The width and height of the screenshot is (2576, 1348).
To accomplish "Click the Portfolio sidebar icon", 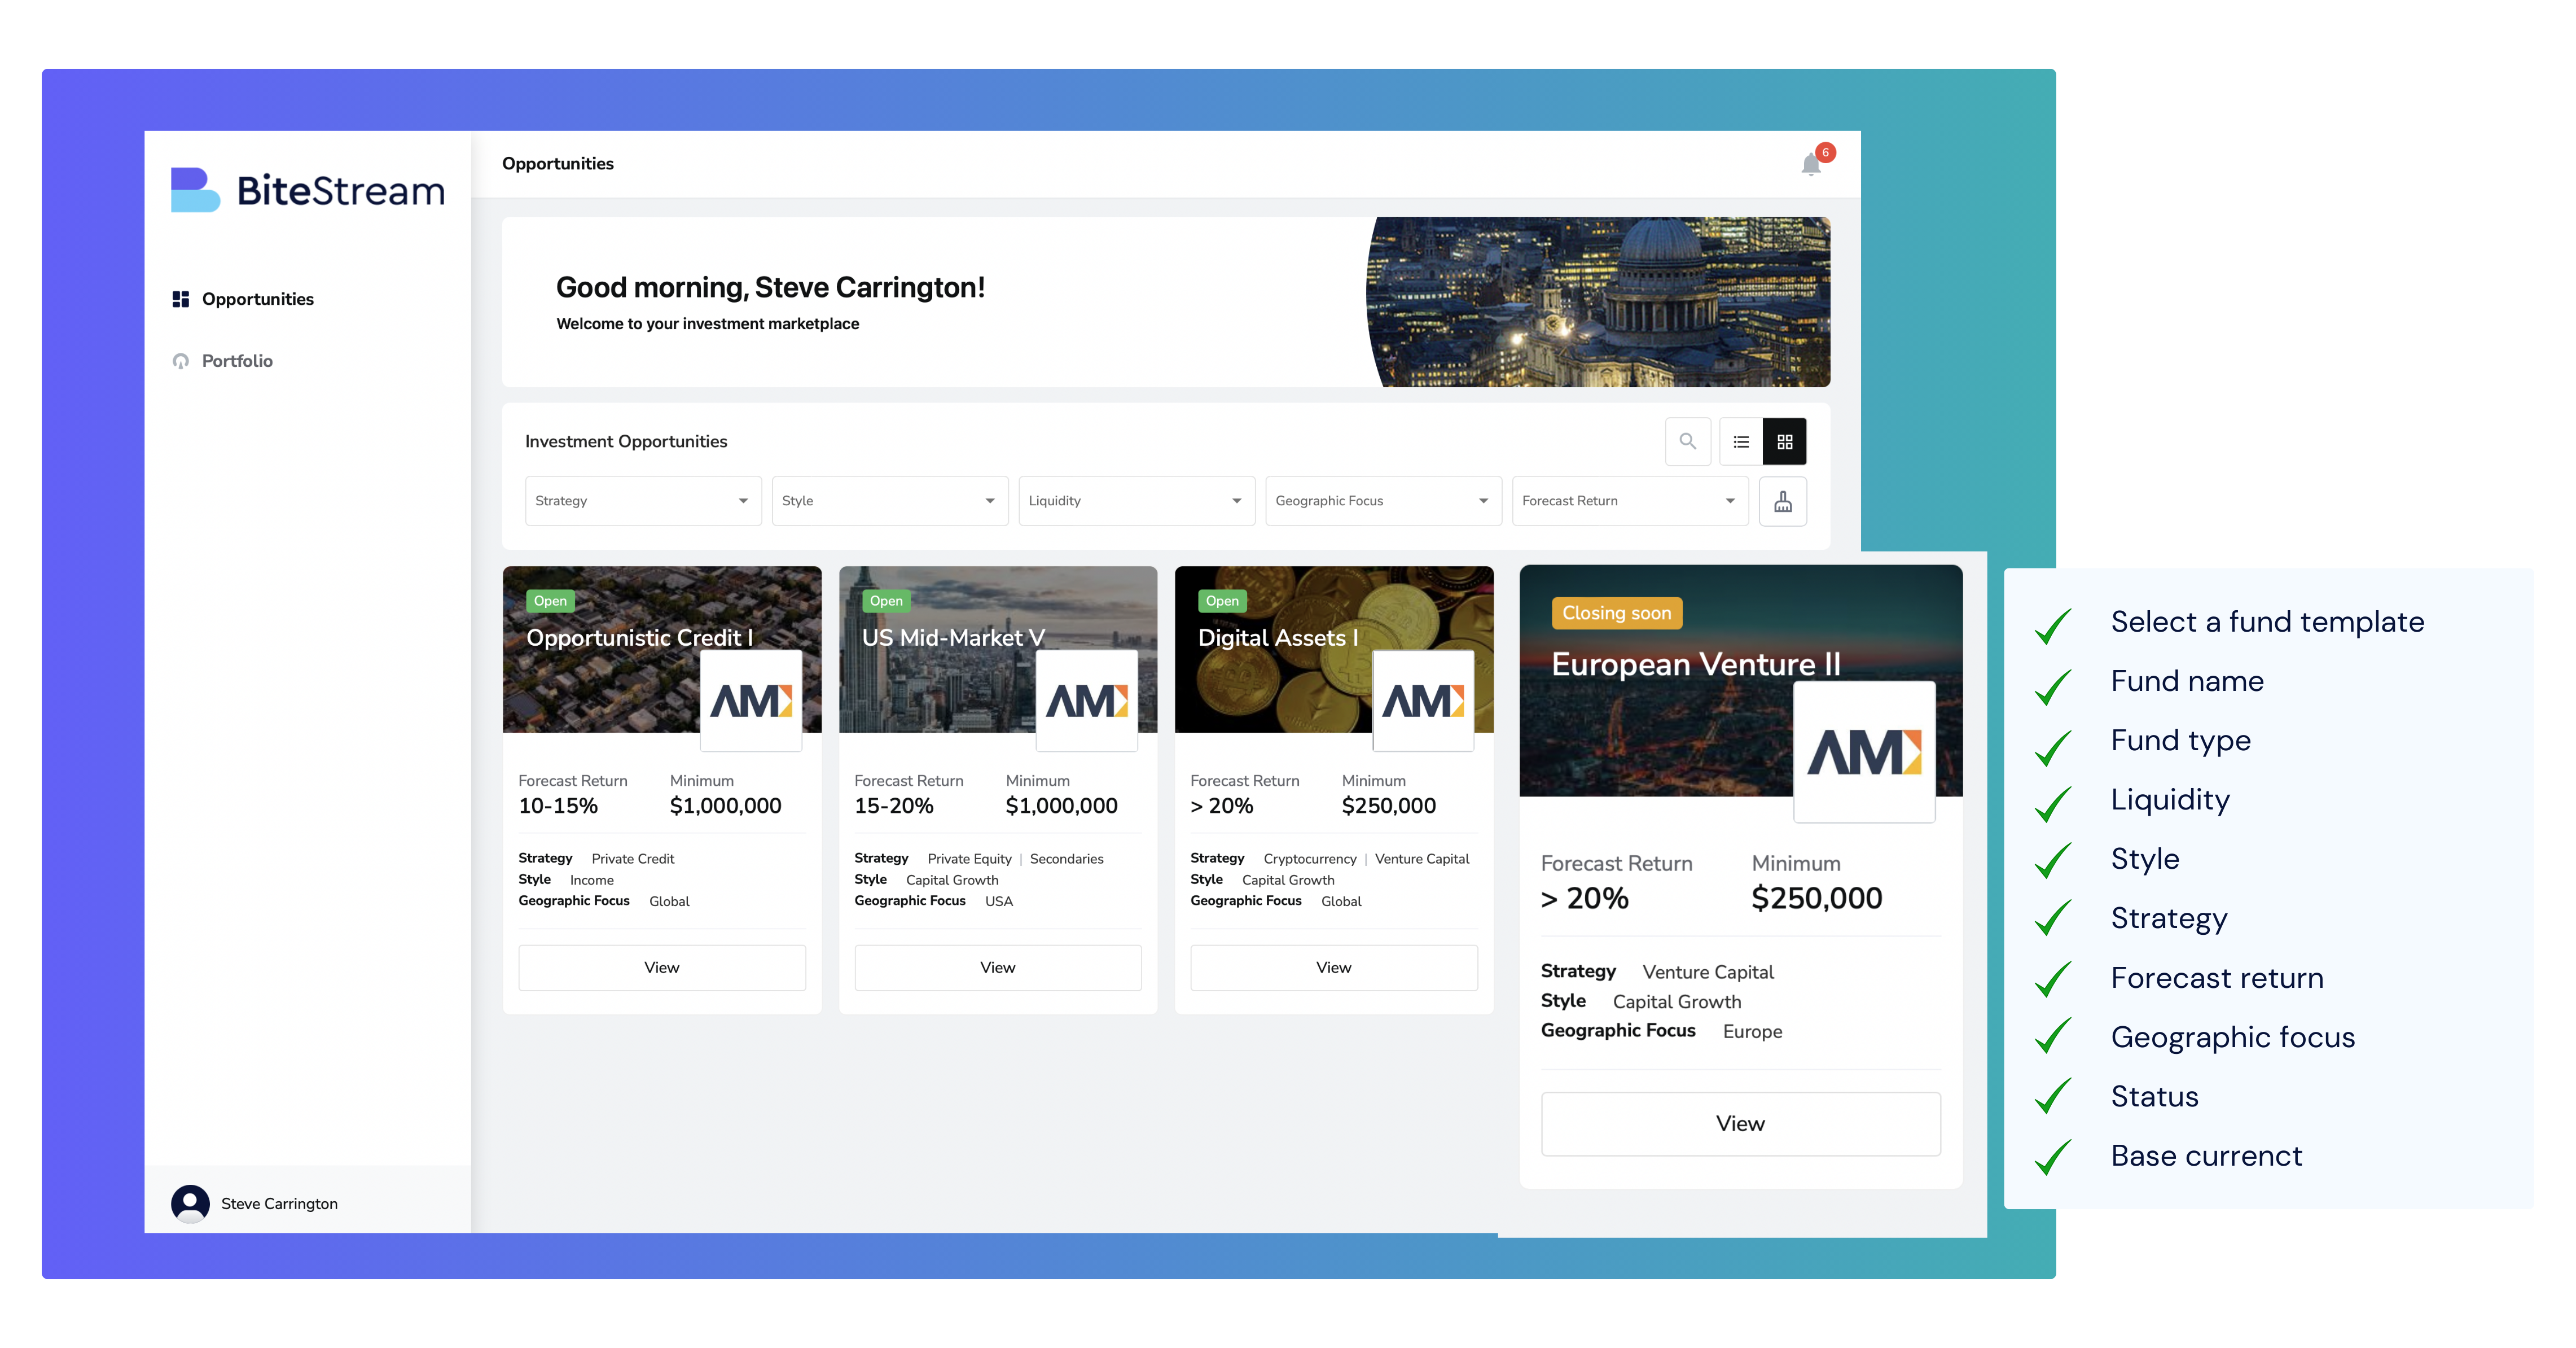I will click(x=181, y=361).
